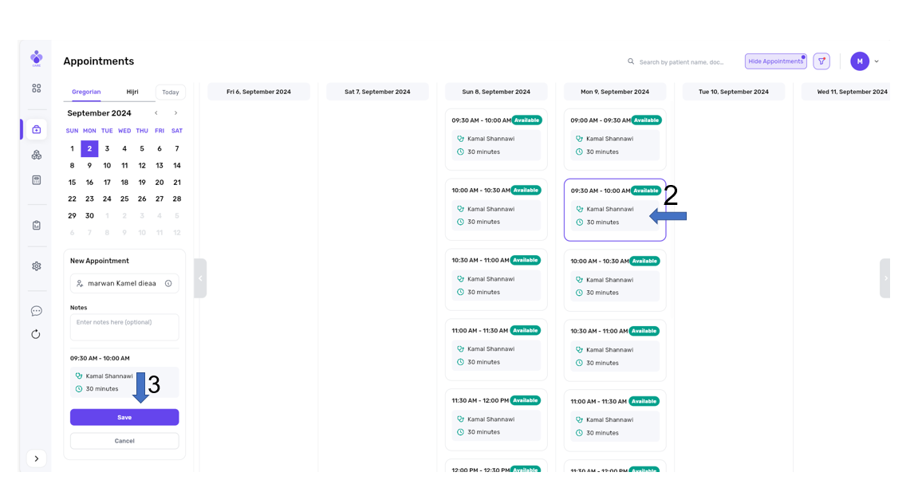Cancel the new appointment

[124, 441]
